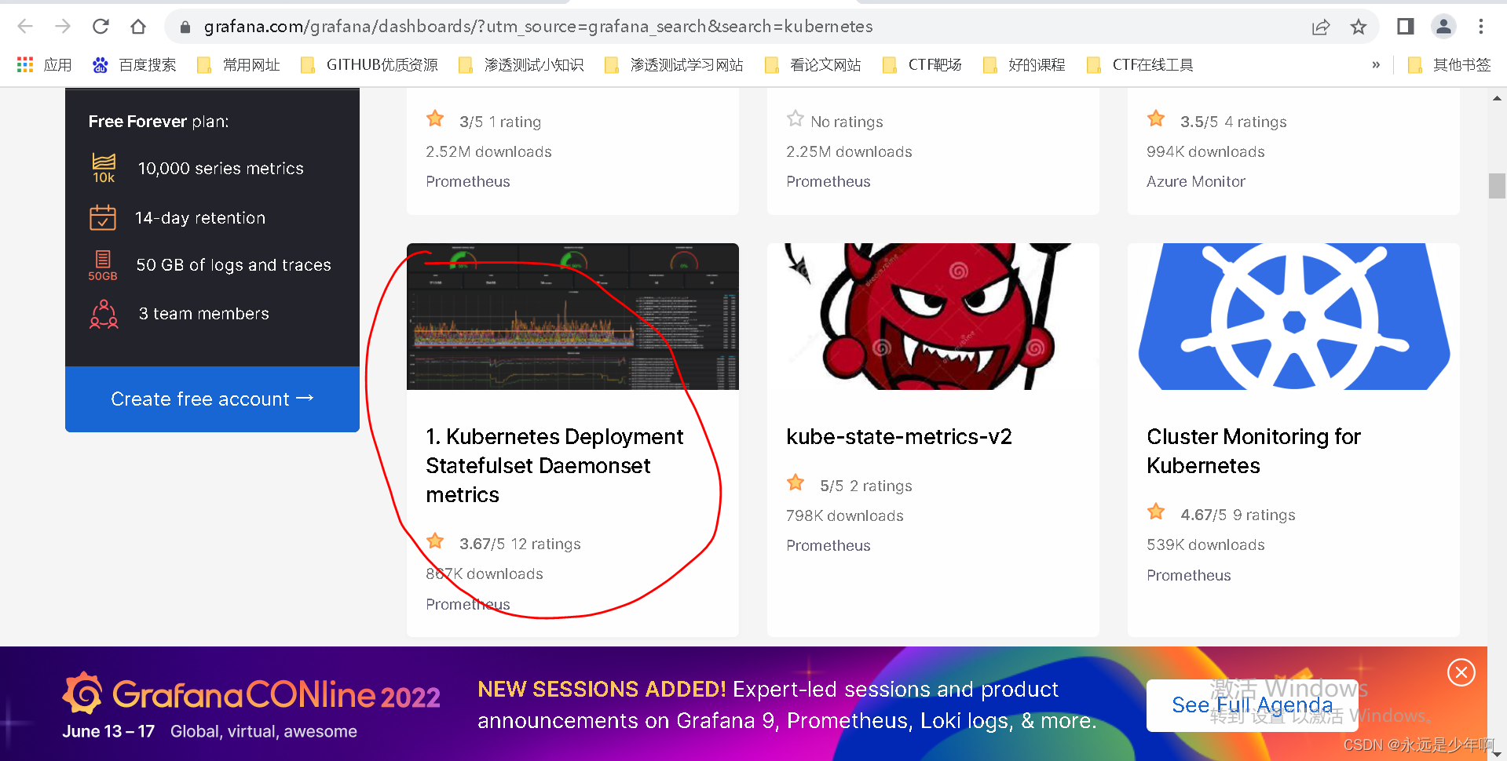Open the 其他书签 bookmark folder

tap(1450, 65)
